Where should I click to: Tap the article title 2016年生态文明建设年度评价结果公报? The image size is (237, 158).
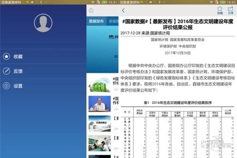[178, 24]
